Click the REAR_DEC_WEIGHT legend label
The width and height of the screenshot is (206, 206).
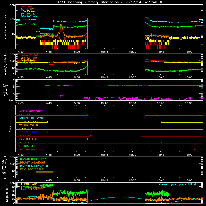click(32, 169)
